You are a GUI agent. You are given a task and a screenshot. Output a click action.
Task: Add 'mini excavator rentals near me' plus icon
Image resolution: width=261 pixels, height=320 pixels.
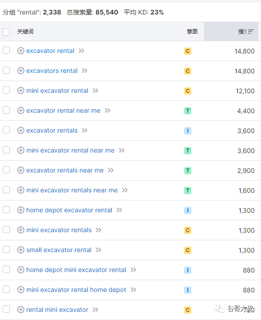tap(21, 190)
